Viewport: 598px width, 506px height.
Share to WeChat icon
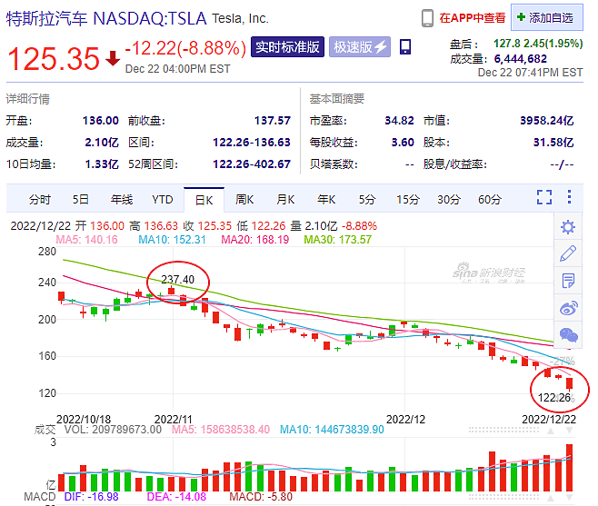point(568,335)
